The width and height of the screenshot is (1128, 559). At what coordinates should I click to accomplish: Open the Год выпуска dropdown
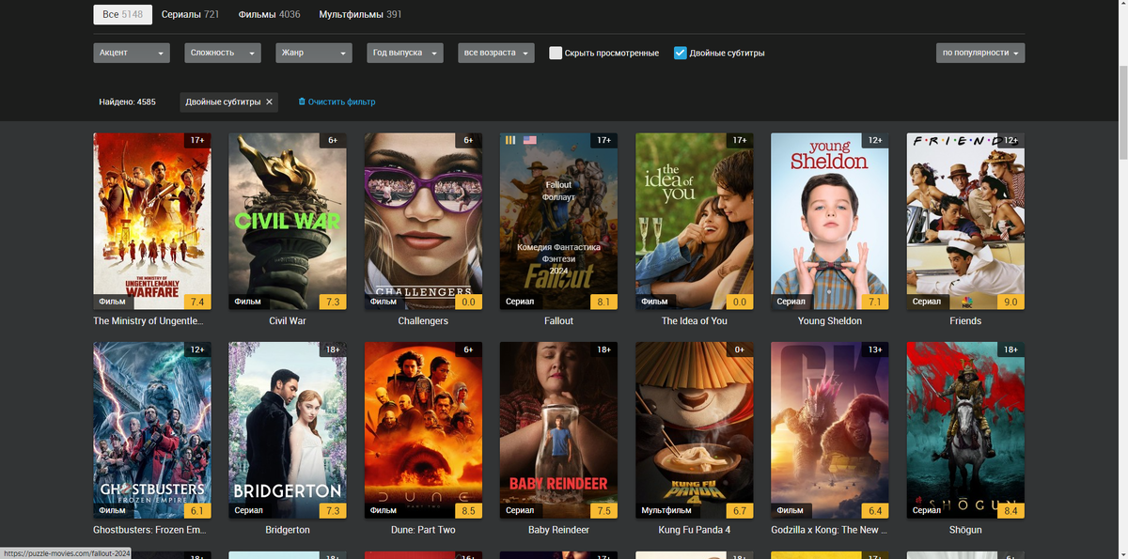click(405, 53)
